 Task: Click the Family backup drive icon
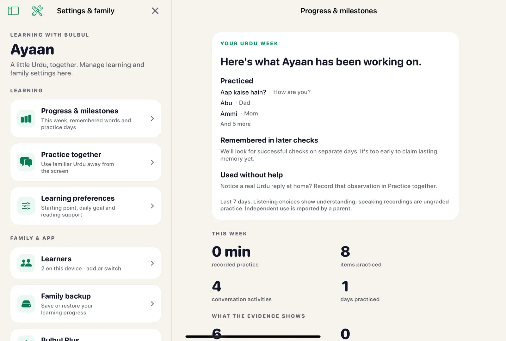[26, 304]
